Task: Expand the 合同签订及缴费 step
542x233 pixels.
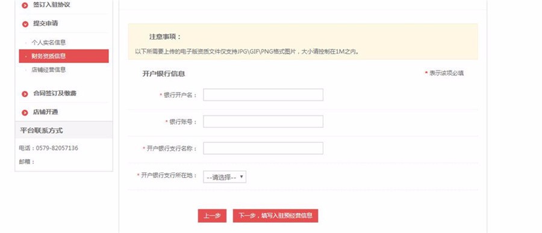Action: [55, 94]
